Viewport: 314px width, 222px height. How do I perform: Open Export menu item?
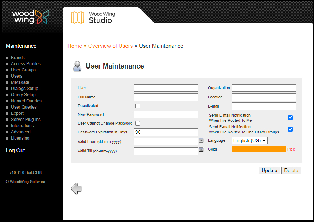point(17,113)
